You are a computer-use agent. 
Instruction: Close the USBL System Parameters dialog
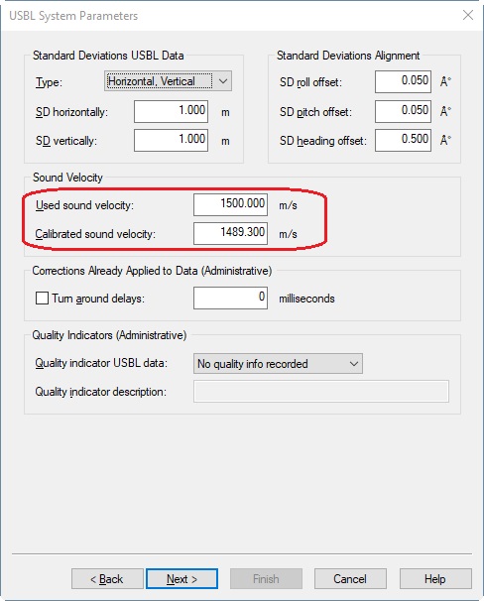click(x=468, y=15)
